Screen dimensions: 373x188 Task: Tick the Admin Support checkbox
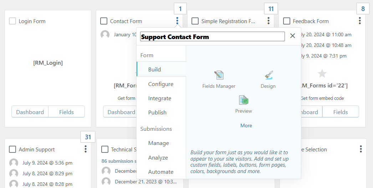12,149
